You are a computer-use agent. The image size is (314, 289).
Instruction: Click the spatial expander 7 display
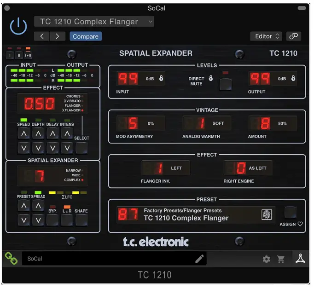point(40,176)
